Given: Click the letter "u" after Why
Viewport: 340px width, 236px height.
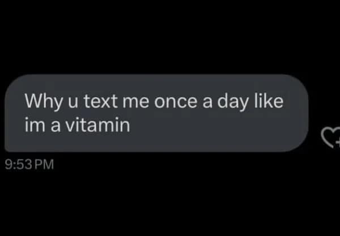Looking at the screenshot, I should 73,102.
